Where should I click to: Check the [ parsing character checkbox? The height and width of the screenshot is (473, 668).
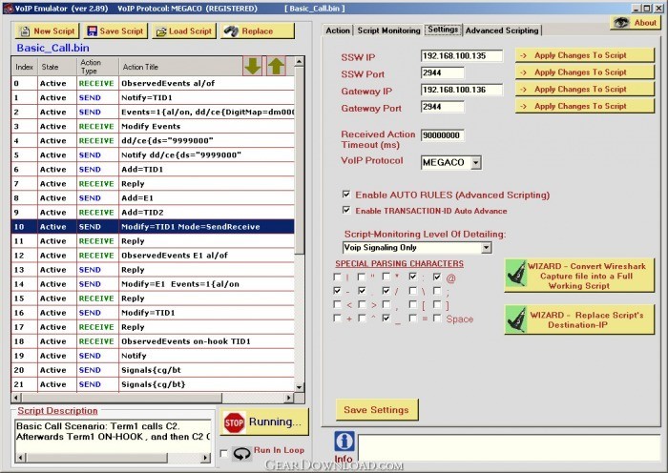(x=413, y=304)
